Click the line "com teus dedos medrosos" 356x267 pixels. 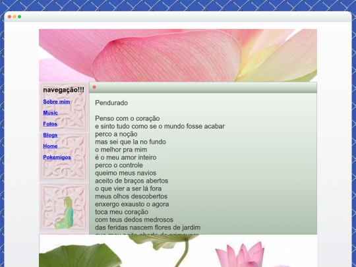[134, 220]
